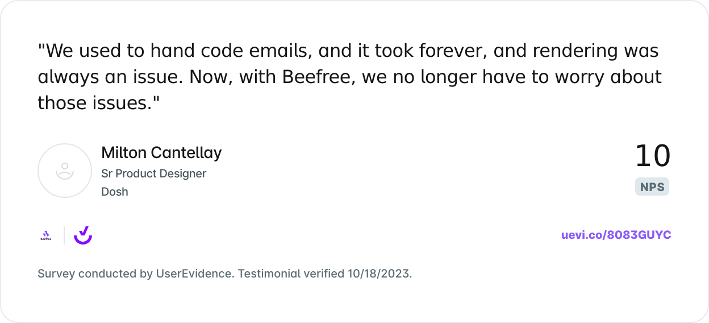Click the avatar placeholder icon
The height and width of the screenshot is (323, 709).
tap(65, 170)
